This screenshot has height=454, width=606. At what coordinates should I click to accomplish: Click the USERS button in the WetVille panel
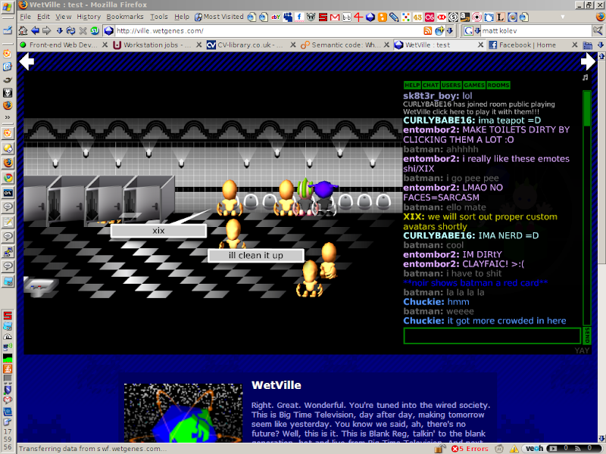coord(451,85)
